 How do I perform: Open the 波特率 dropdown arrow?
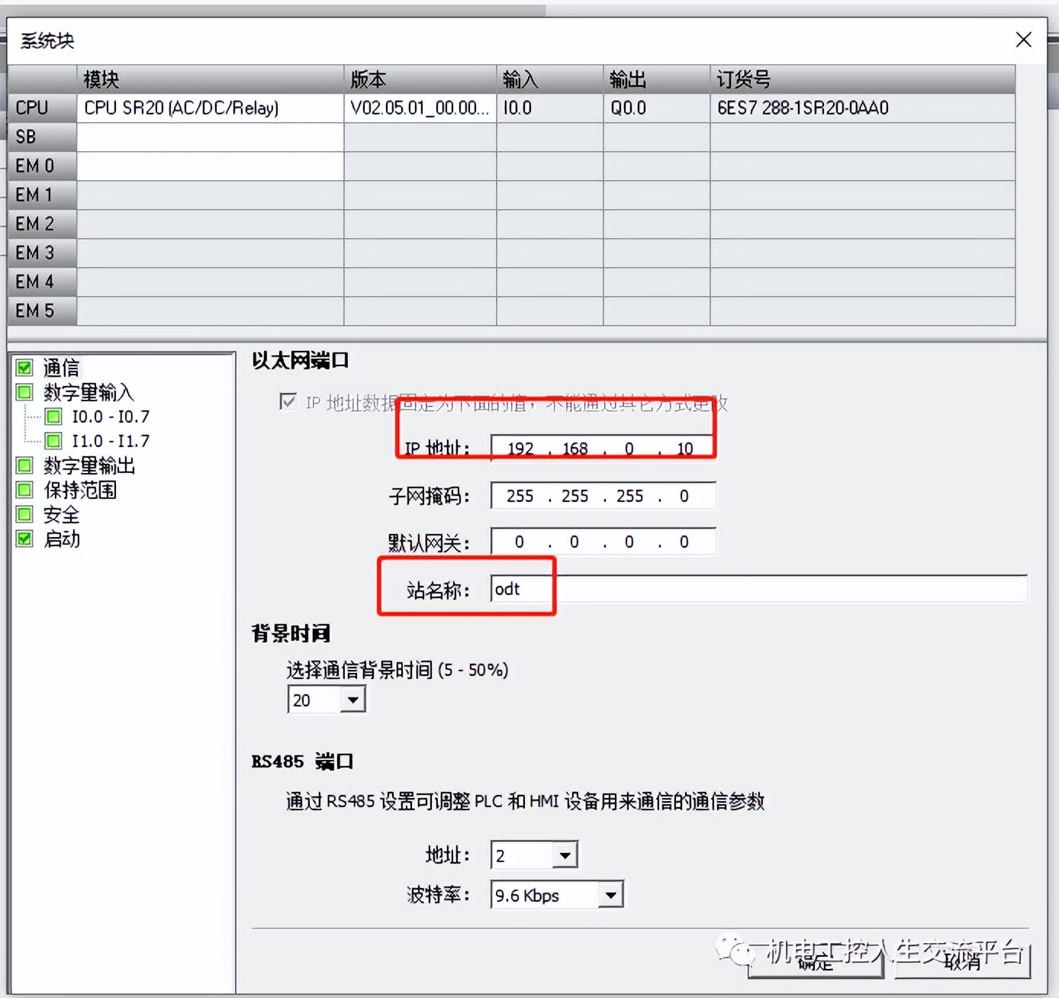point(610,894)
